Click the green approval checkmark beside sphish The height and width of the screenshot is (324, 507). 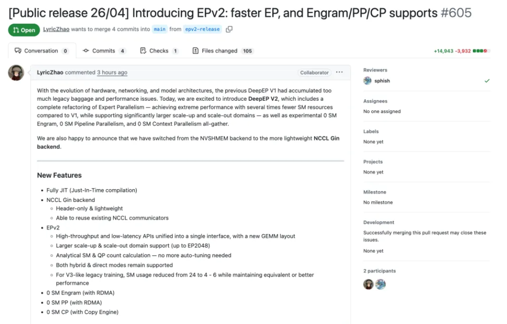click(x=487, y=81)
